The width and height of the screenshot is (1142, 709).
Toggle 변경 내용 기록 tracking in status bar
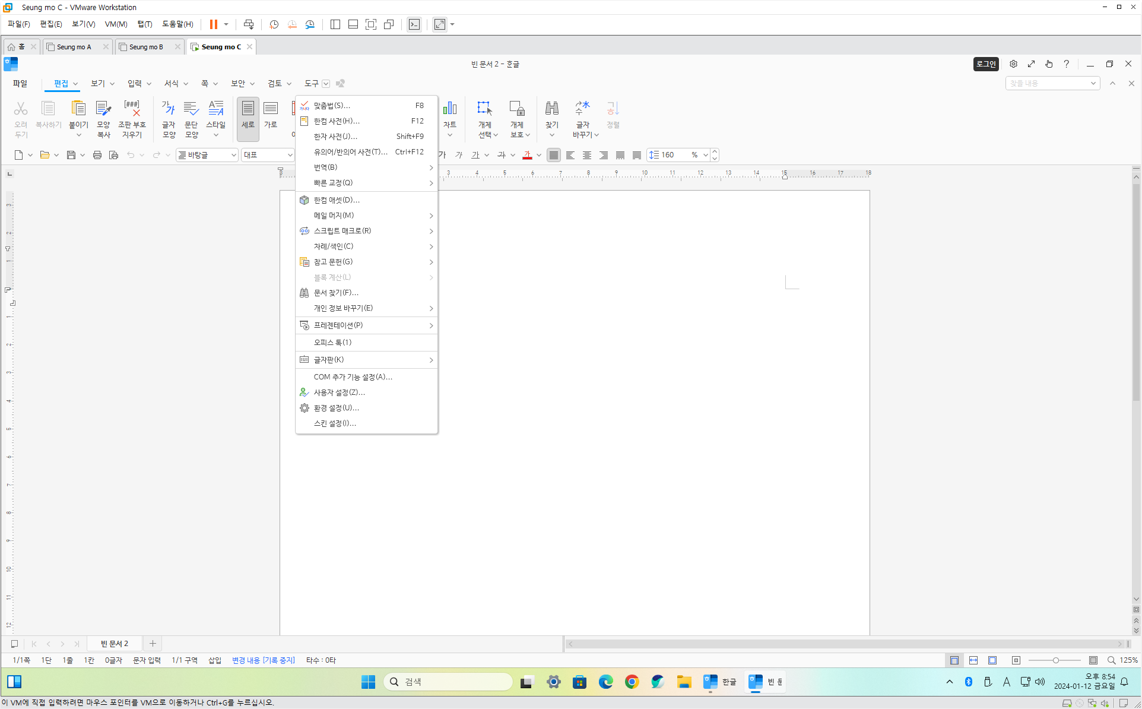(263, 660)
